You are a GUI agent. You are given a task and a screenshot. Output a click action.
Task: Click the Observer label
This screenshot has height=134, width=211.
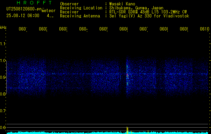pos(69,4)
